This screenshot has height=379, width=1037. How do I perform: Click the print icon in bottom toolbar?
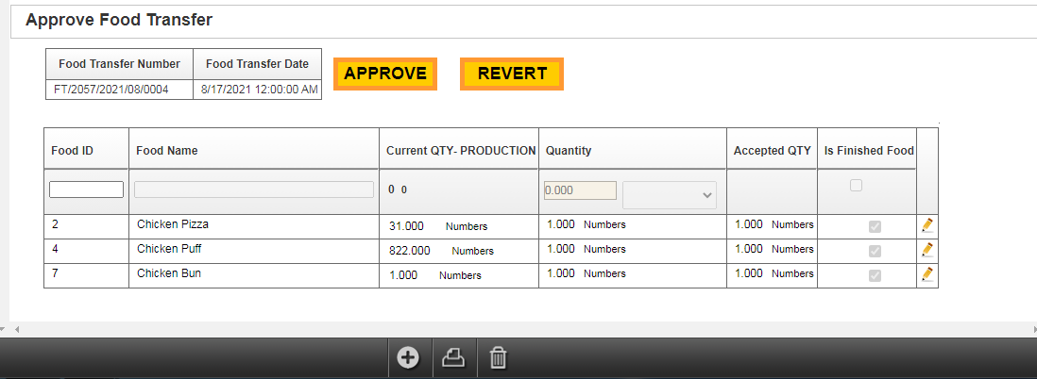click(453, 358)
